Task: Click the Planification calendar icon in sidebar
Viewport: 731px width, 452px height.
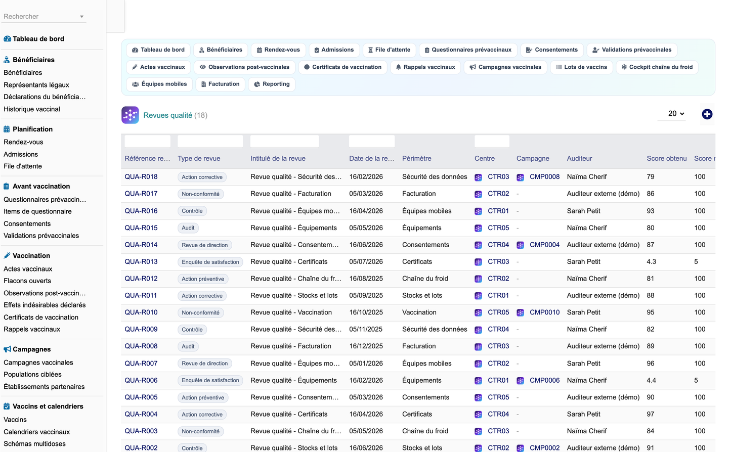Action: tap(7, 129)
